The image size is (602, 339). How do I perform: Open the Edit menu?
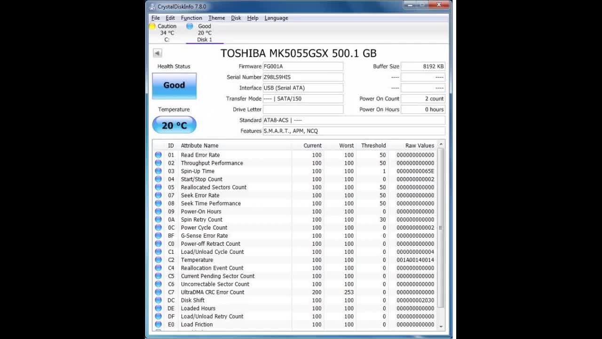pos(170,18)
